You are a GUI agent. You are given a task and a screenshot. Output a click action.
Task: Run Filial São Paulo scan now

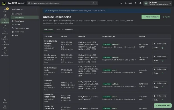click(160, 44)
